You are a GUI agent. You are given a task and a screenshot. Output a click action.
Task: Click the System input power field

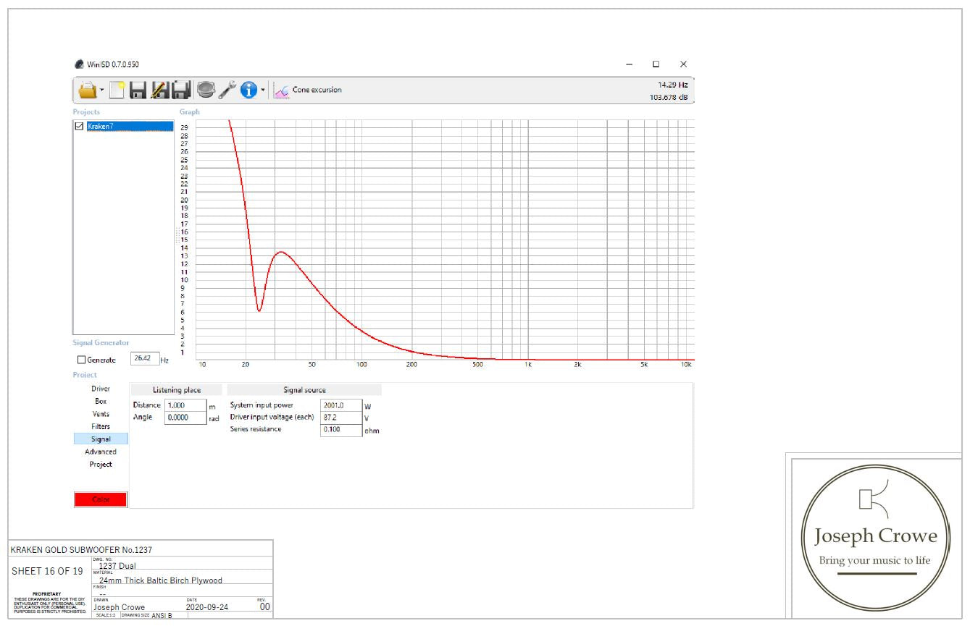340,405
